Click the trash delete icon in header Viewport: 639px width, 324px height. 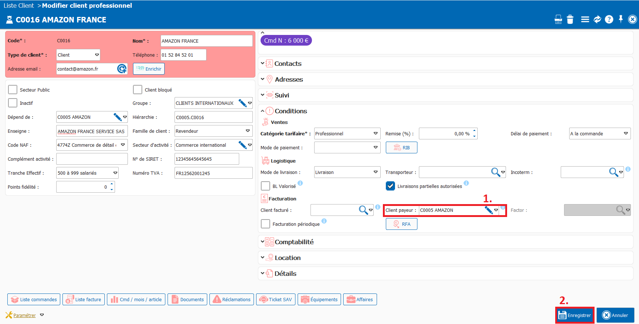click(570, 19)
